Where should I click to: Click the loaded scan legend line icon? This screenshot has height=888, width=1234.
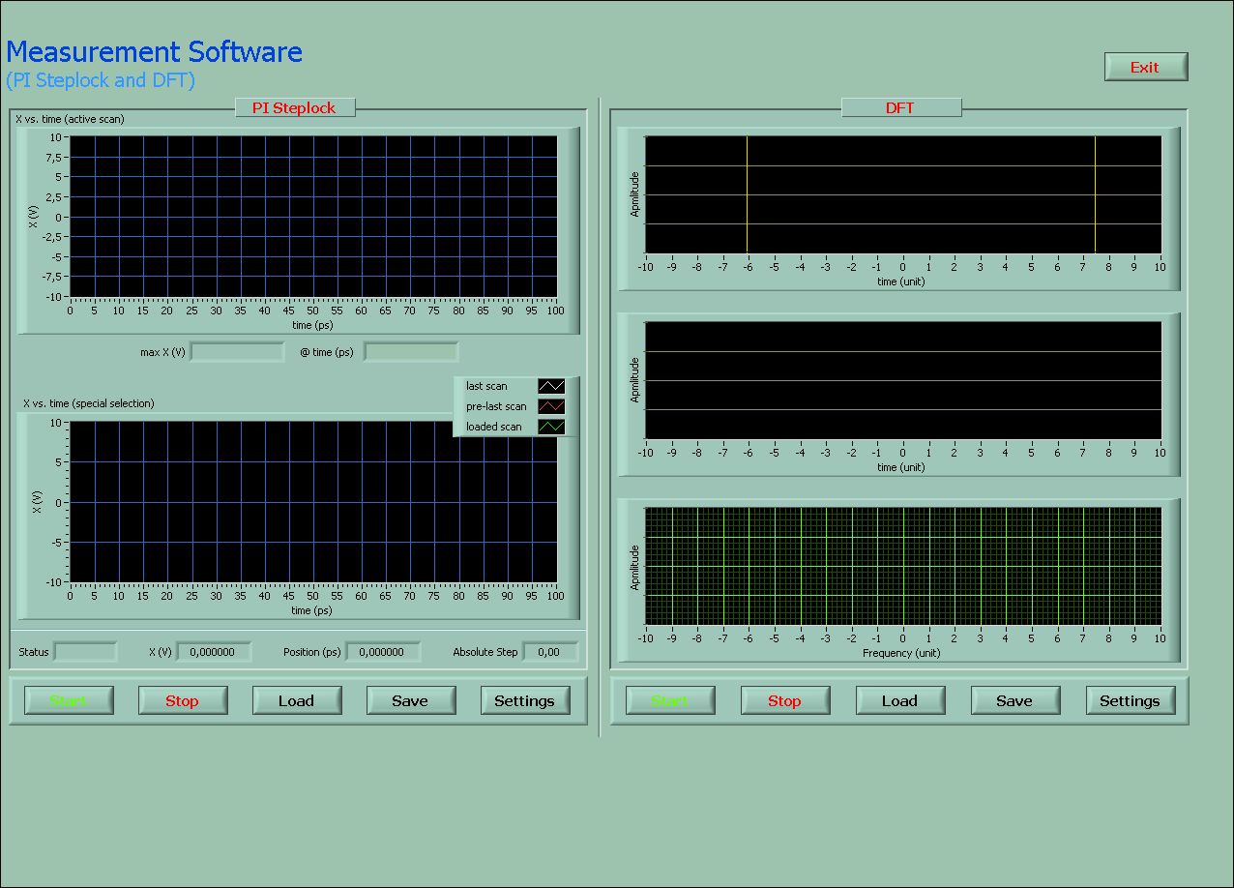[x=551, y=427]
